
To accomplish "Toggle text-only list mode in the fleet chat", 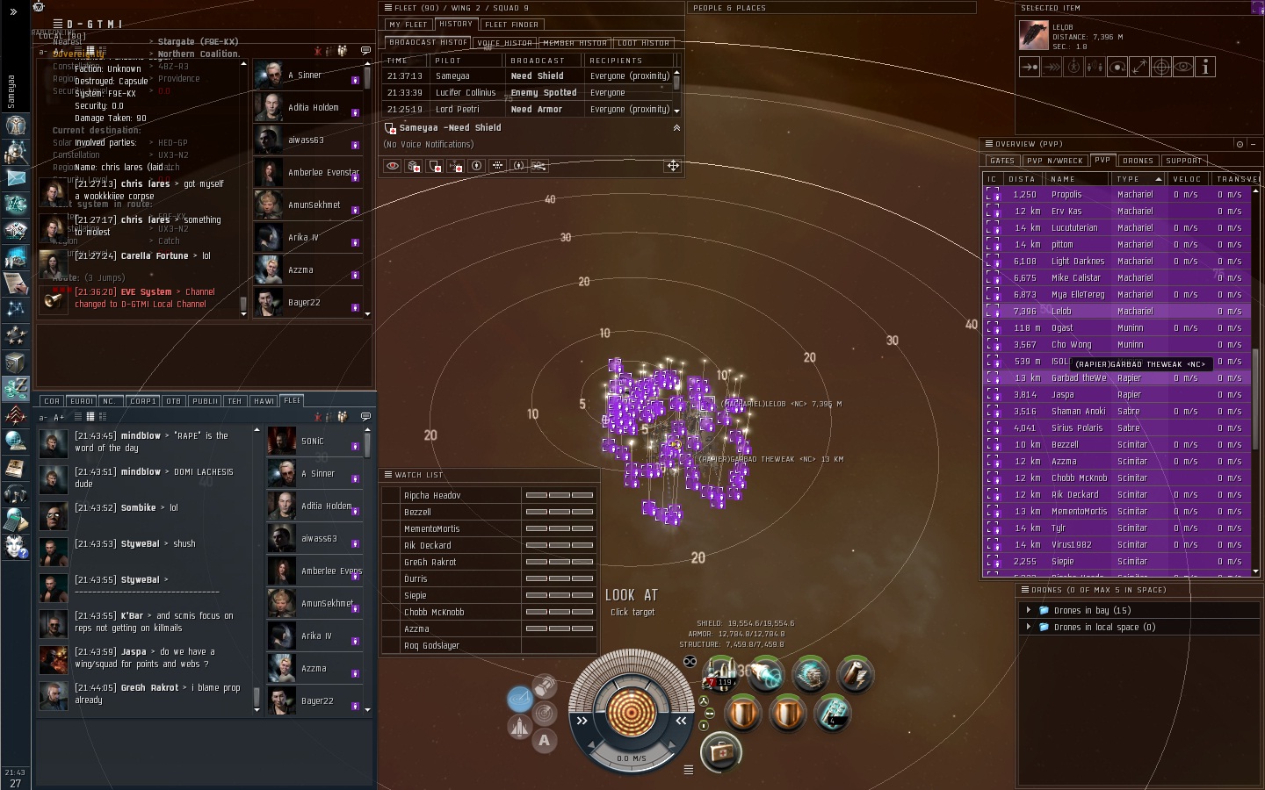I will (77, 417).
